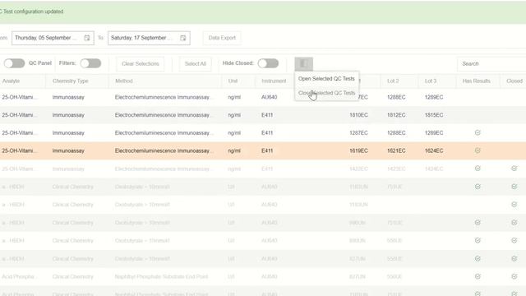Click the Select All button
The height and width of the screenshot is (296, 526).
[x=196, y=63]
